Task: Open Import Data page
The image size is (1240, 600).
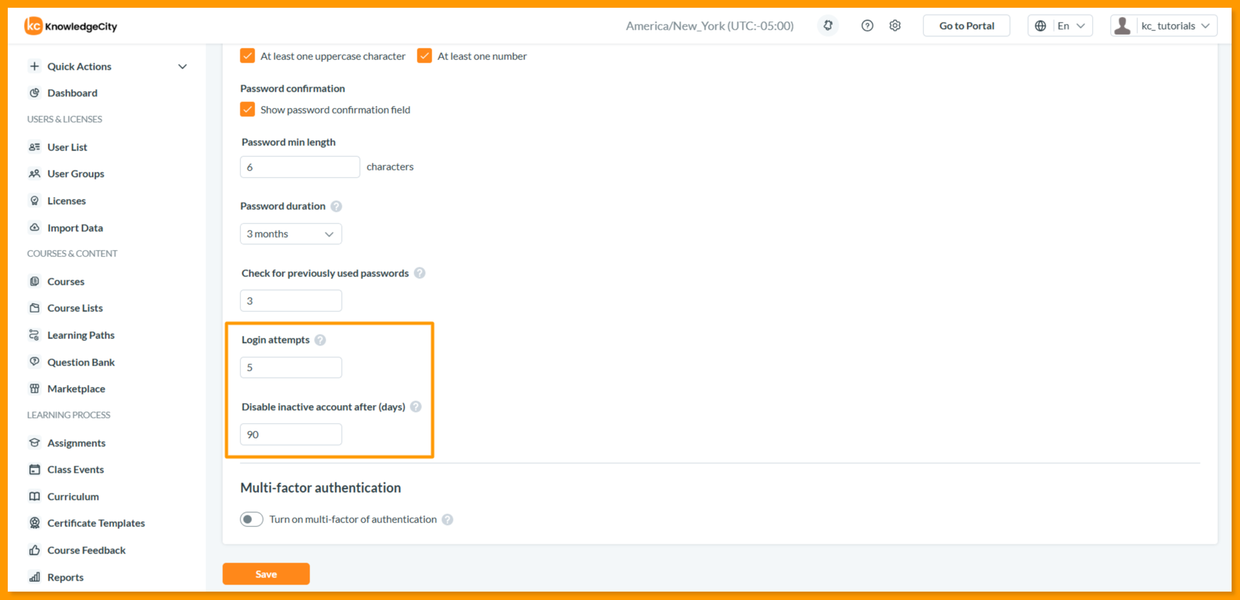Action: point(75,228)
